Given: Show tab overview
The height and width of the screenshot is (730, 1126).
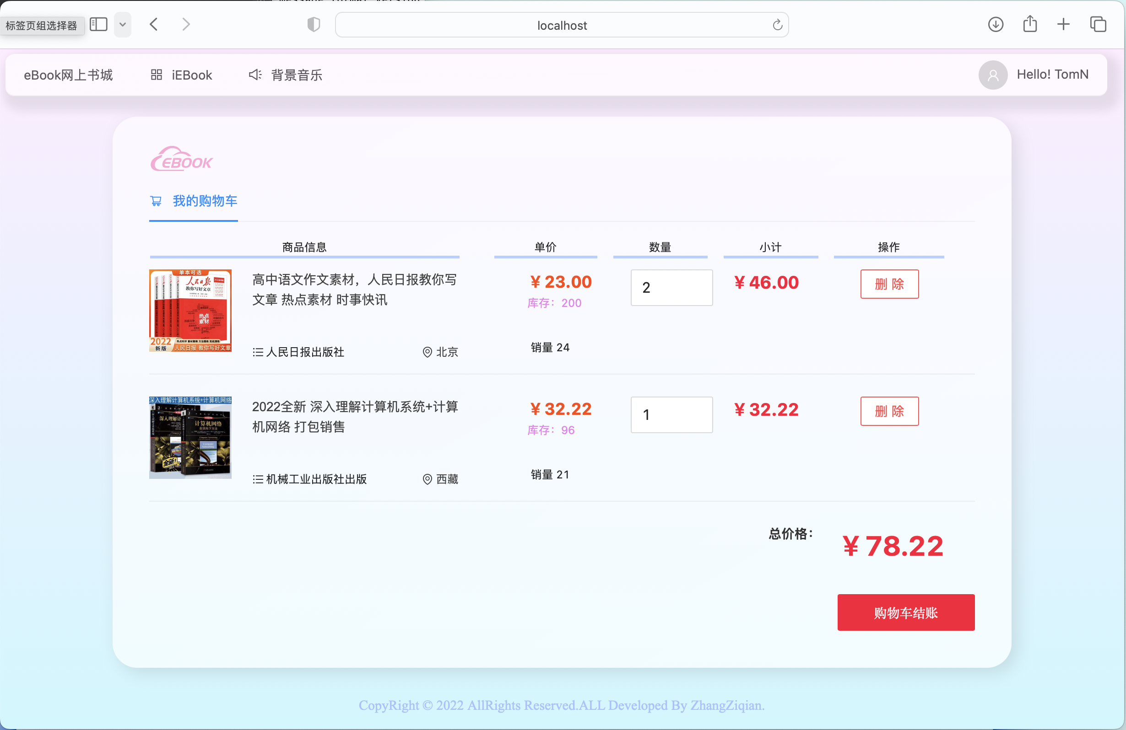Looking at the screenshot, I should 1098,24.
